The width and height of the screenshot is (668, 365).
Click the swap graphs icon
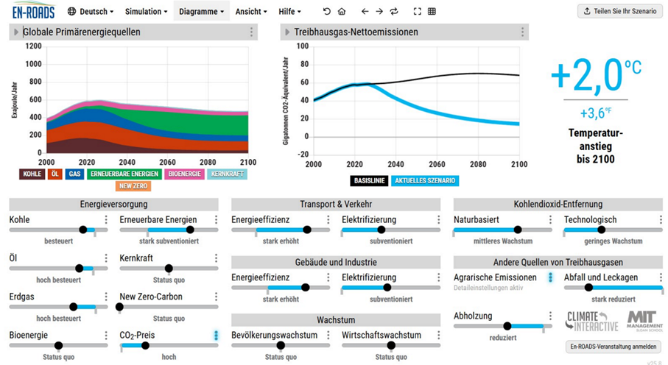(x=394, y=12)
